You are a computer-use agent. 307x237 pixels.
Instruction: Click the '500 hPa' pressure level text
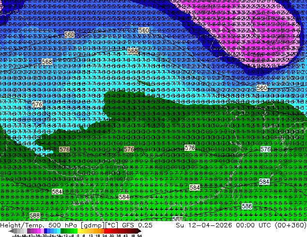[63, 225]
